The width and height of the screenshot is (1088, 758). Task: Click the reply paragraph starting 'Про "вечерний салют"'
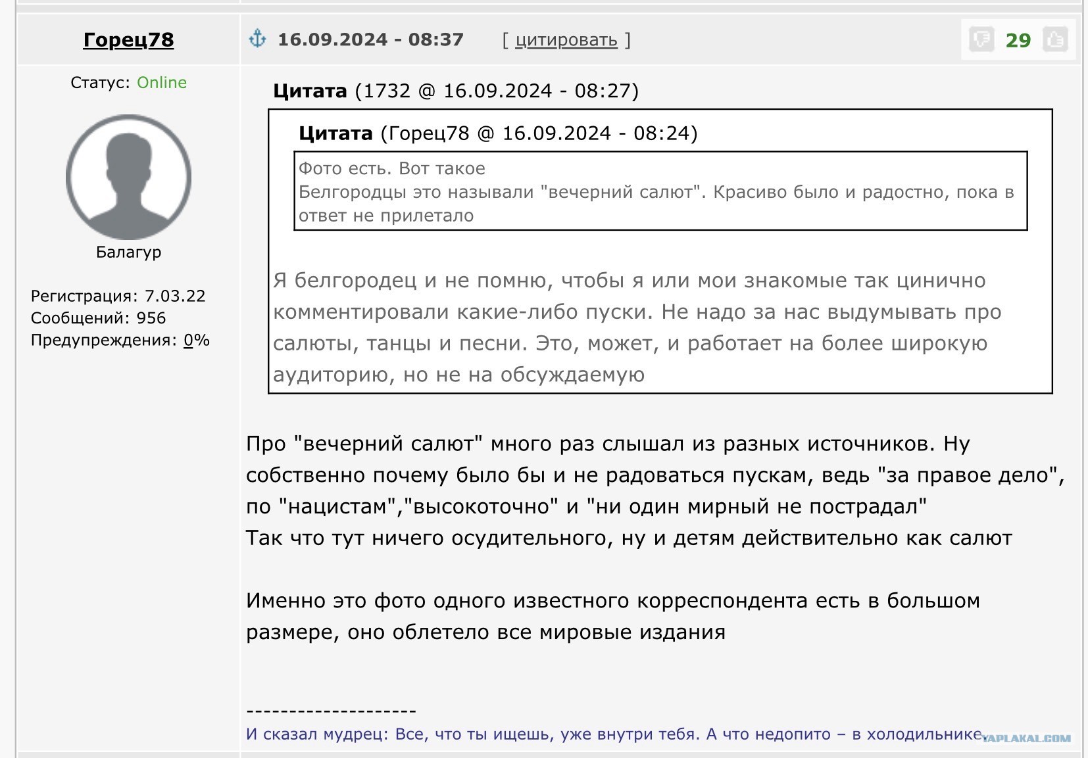pos(655,475)
